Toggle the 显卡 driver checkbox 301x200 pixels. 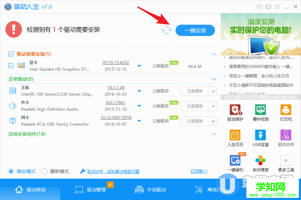point(11,66)
